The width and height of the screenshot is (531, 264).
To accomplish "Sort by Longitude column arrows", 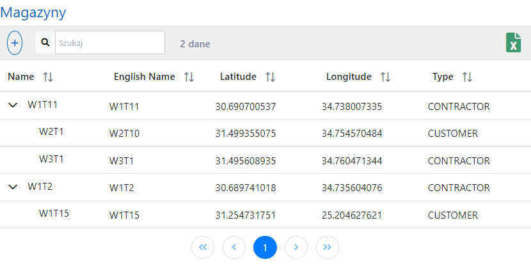I will [385, 77].
